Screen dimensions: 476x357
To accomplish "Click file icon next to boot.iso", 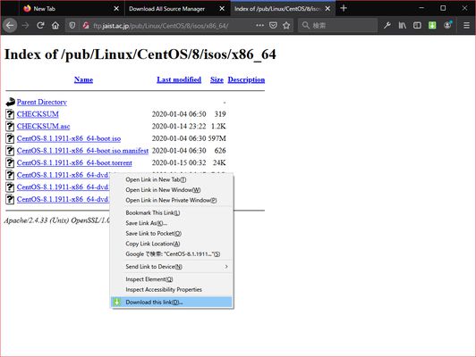I will coord(10,138).
